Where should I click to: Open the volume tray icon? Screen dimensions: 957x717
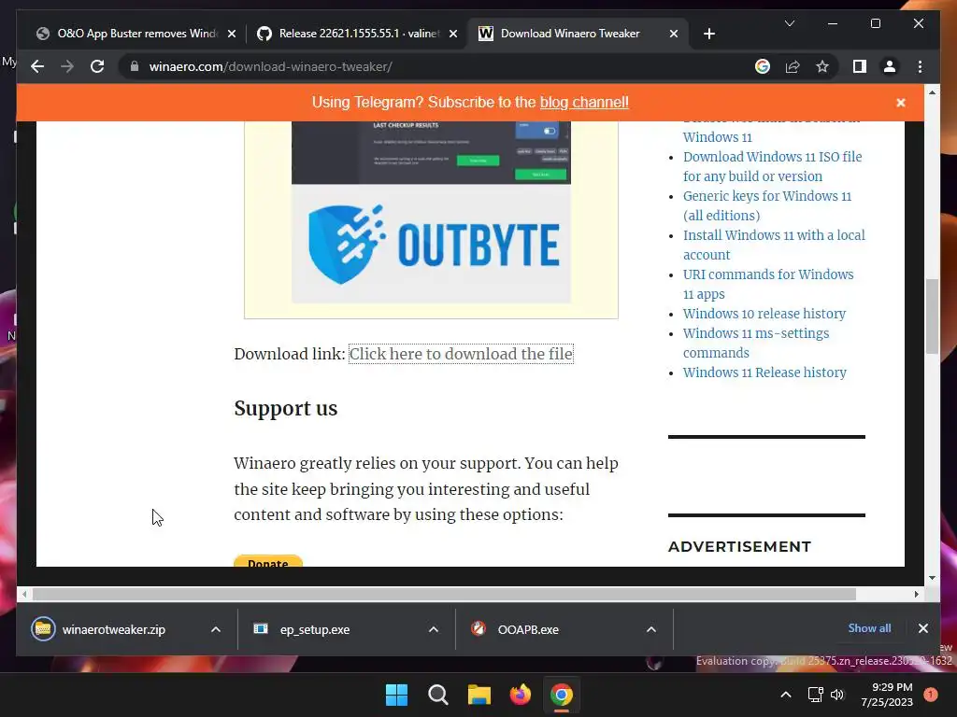[x=837, y=695]
